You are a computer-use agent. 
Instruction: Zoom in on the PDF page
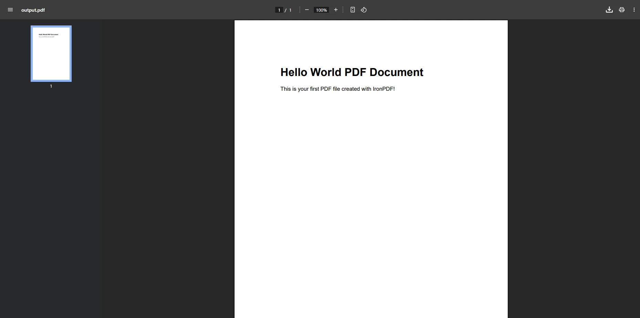click(336, 10)
